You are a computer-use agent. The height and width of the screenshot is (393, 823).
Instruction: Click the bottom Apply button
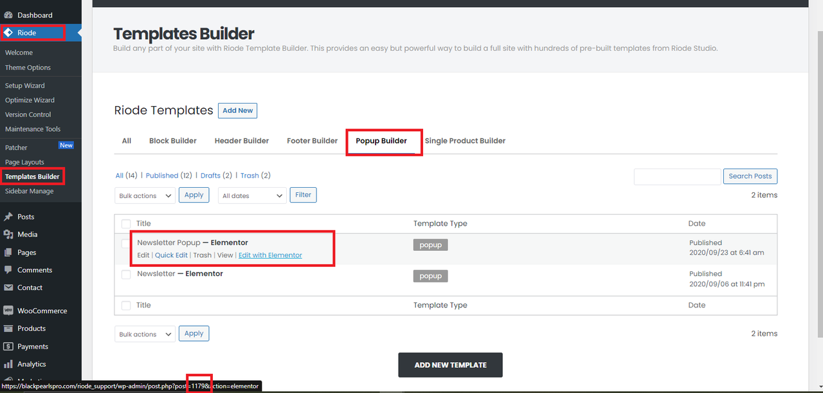(x=194, y=334)
